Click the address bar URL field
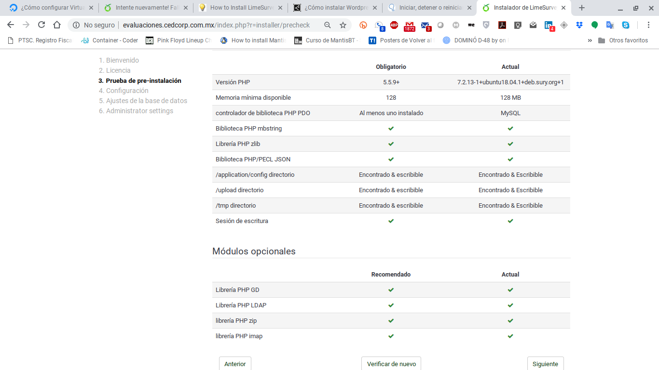The width and height of the screenshot is (659, 370). pos(216,25)
